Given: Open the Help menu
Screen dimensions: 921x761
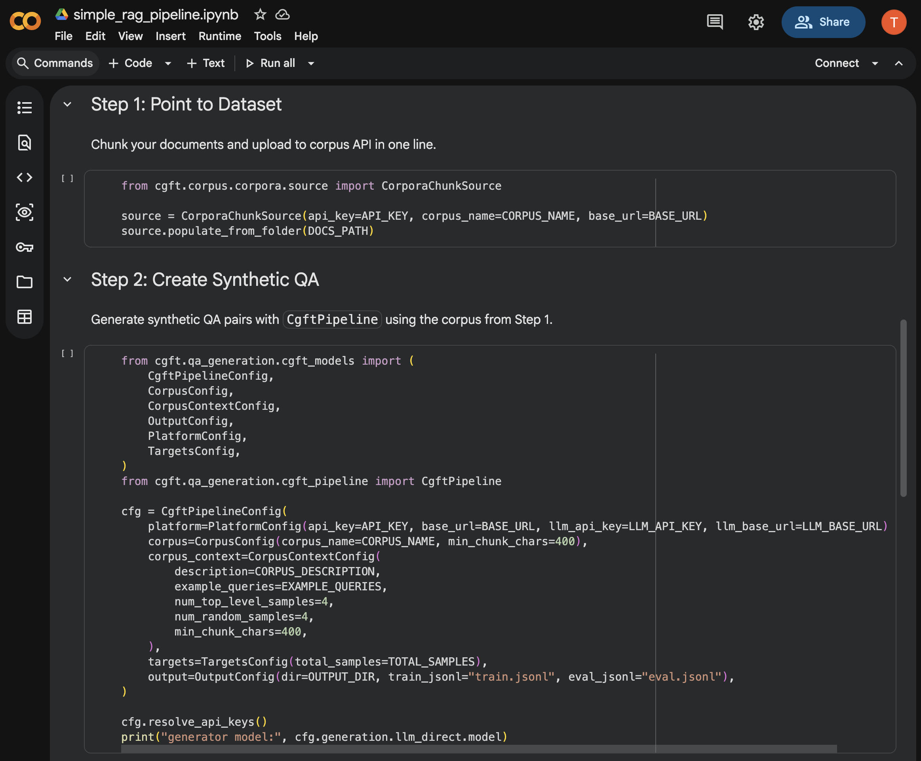Looking at the screenshot, I should coord(306,36).
